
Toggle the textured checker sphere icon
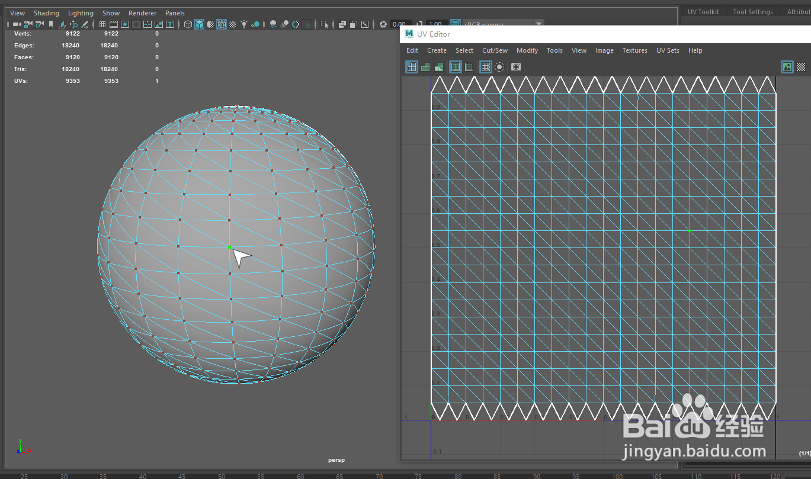233,24
